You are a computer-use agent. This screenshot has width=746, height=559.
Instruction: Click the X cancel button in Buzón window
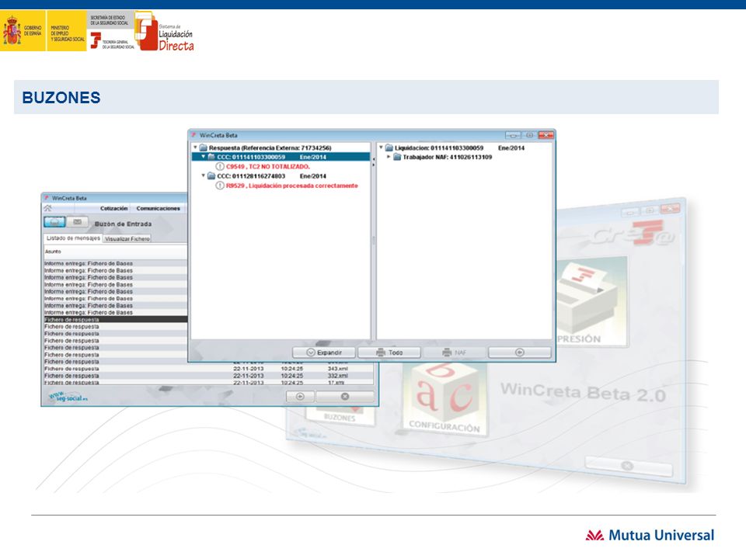(345, 397)
